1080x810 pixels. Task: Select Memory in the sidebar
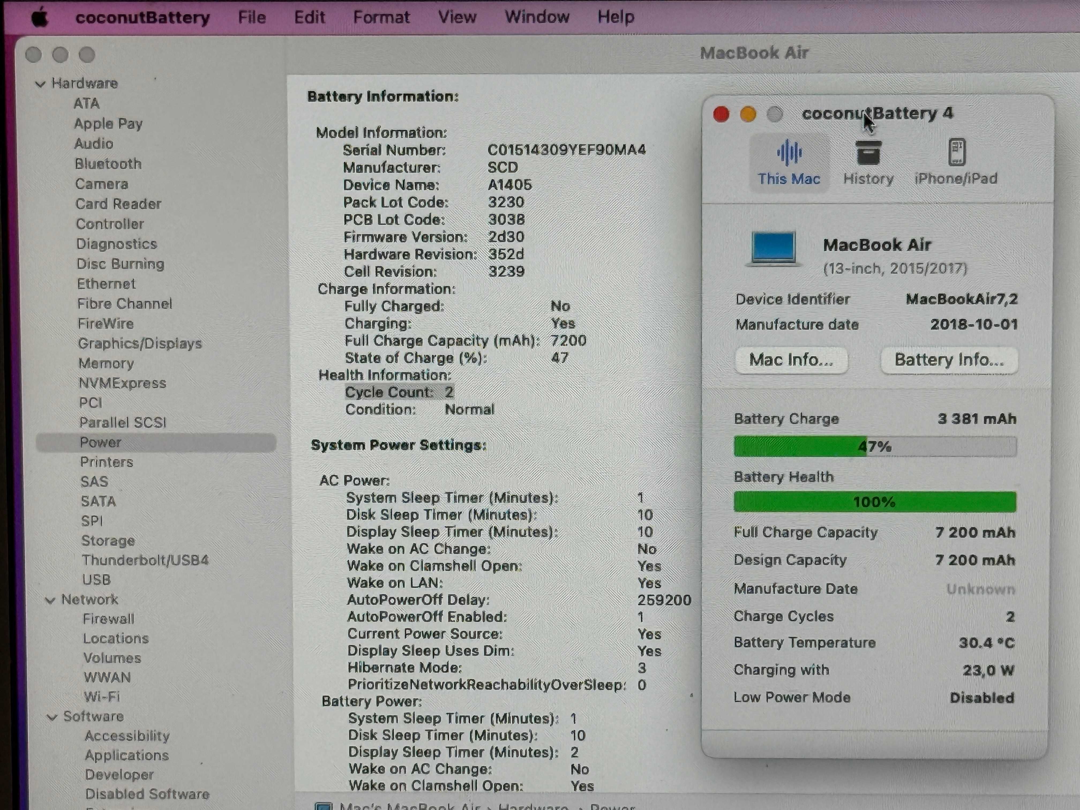106,363
